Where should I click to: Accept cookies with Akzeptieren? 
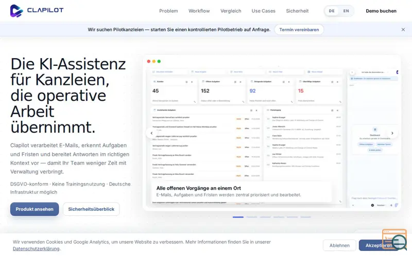[379, 246]
